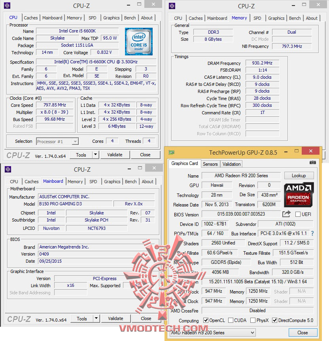Click the AMD Radeon Graphics logo

[299, 194]
